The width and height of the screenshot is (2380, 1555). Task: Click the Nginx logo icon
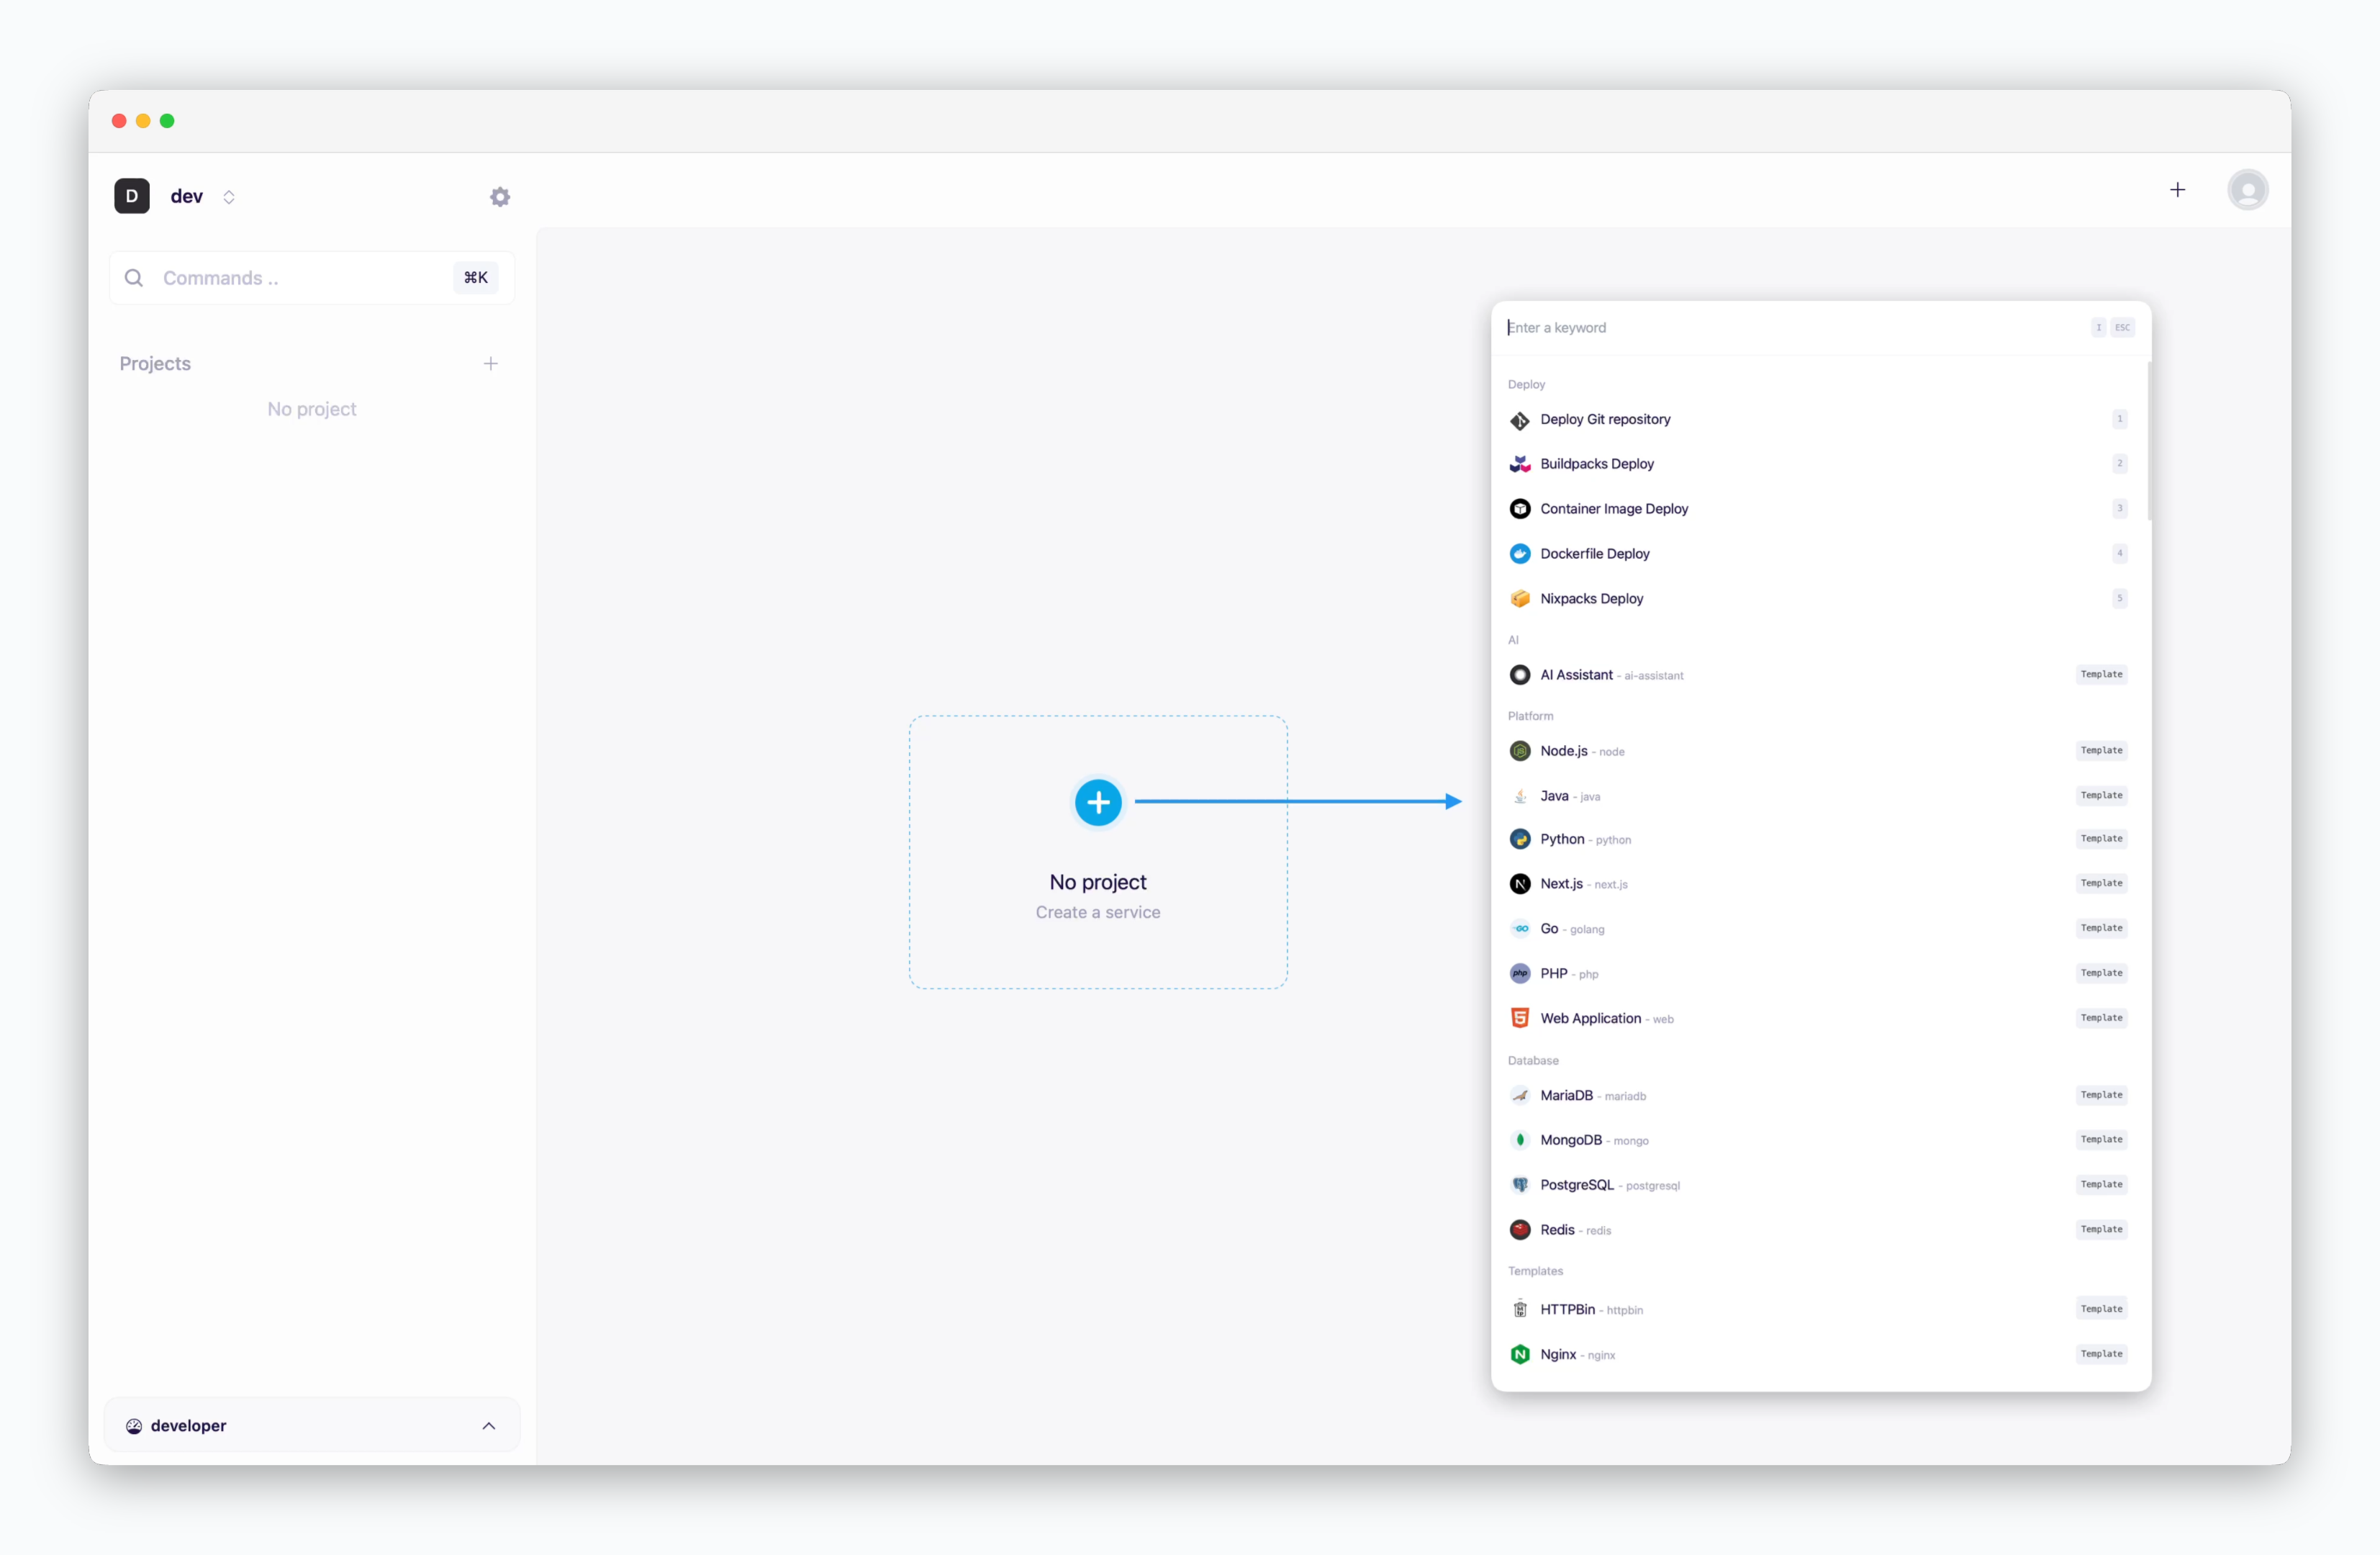[x=1519, y=1354]
